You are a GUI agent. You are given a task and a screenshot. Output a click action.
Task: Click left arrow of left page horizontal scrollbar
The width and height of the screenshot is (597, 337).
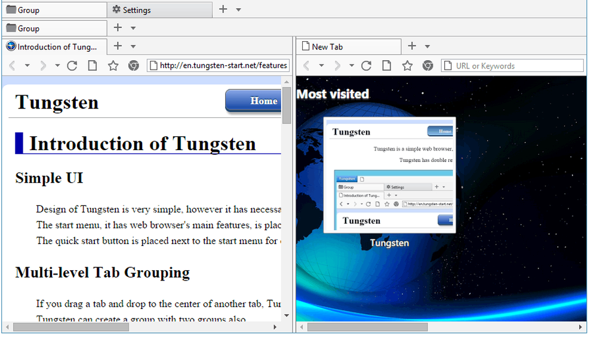click(7, 327)
